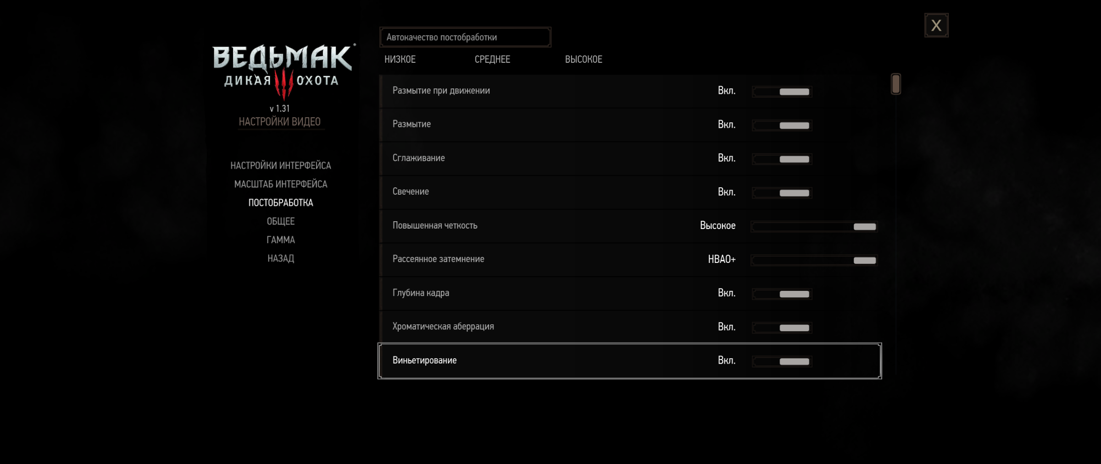
Task: Click the settings list scrollbar handle
Action: tap(895, 84)
